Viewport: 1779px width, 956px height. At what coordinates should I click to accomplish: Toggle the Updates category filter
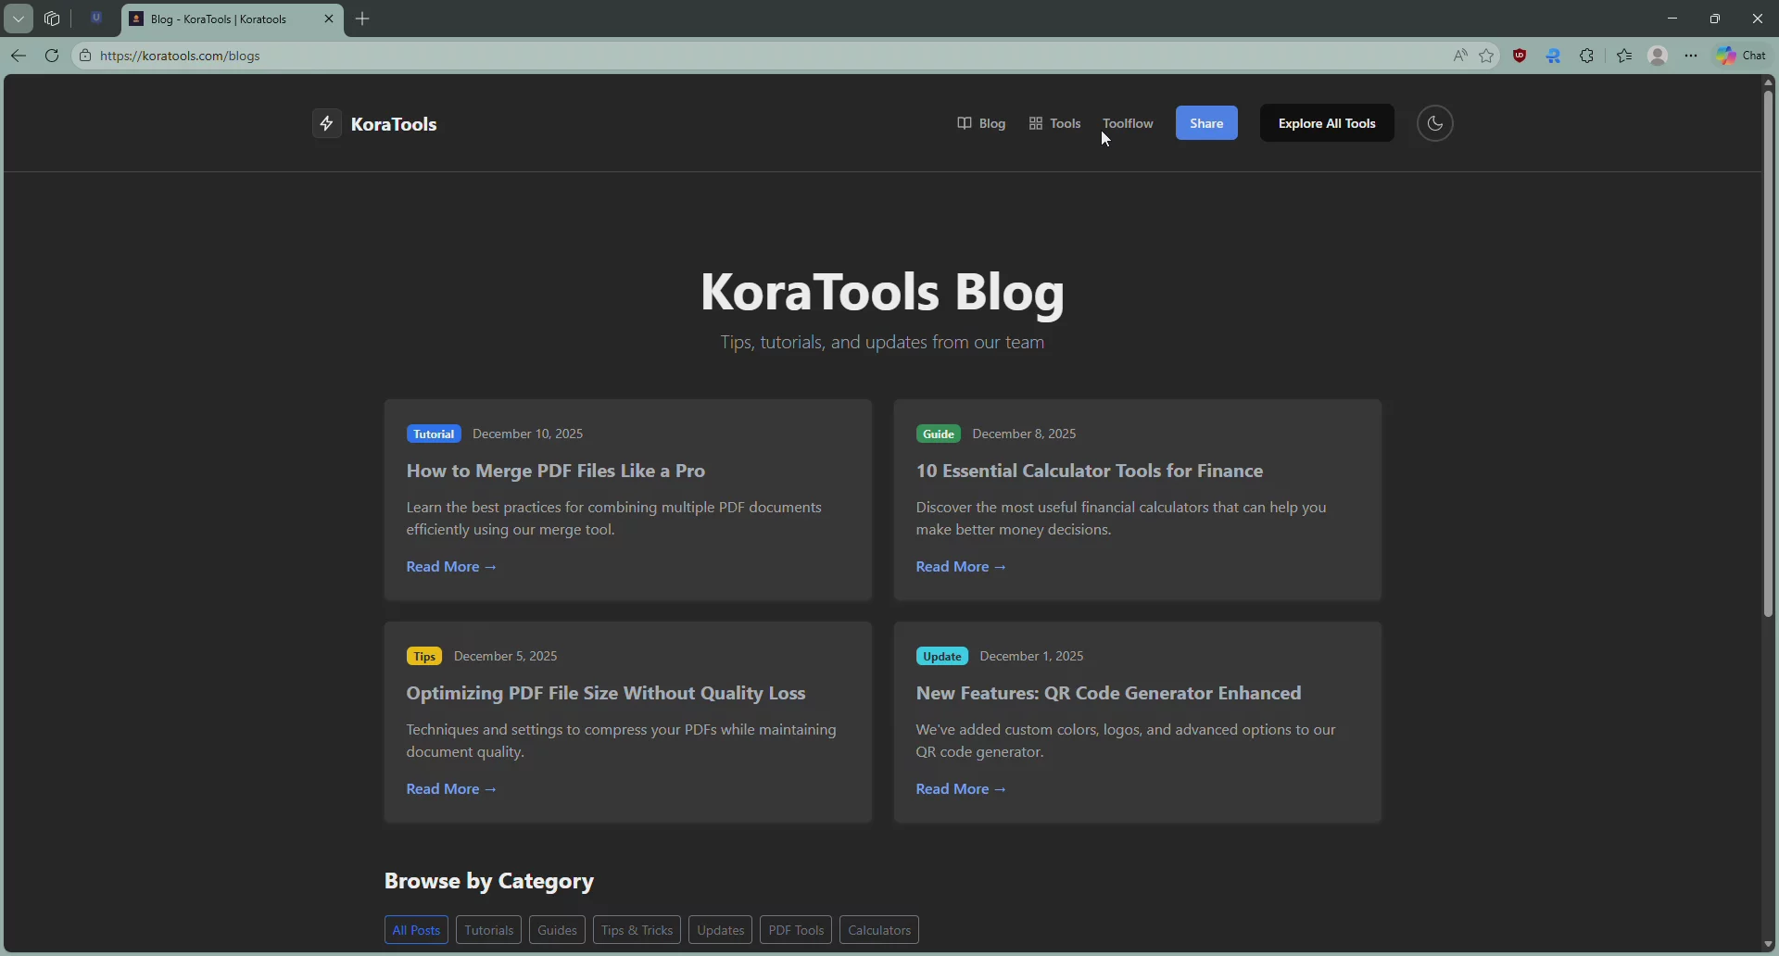click(x=721, y=930)
